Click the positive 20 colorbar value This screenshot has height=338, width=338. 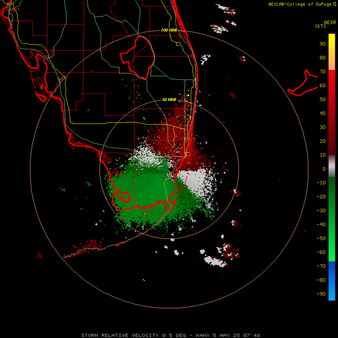point(323,141)
